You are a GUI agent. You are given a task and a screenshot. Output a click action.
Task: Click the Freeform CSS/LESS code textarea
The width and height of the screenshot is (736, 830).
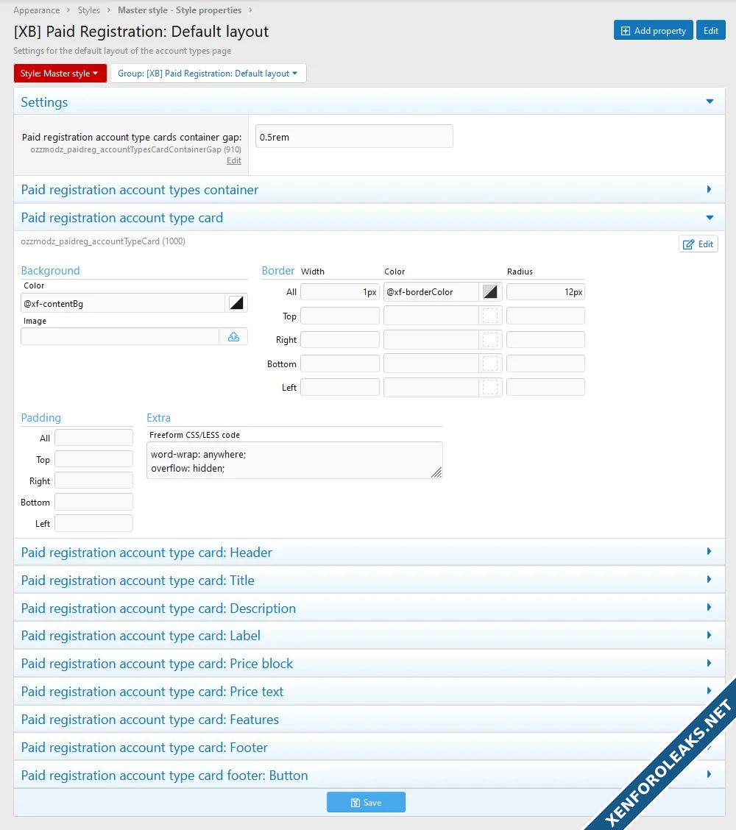pos(294,461)
